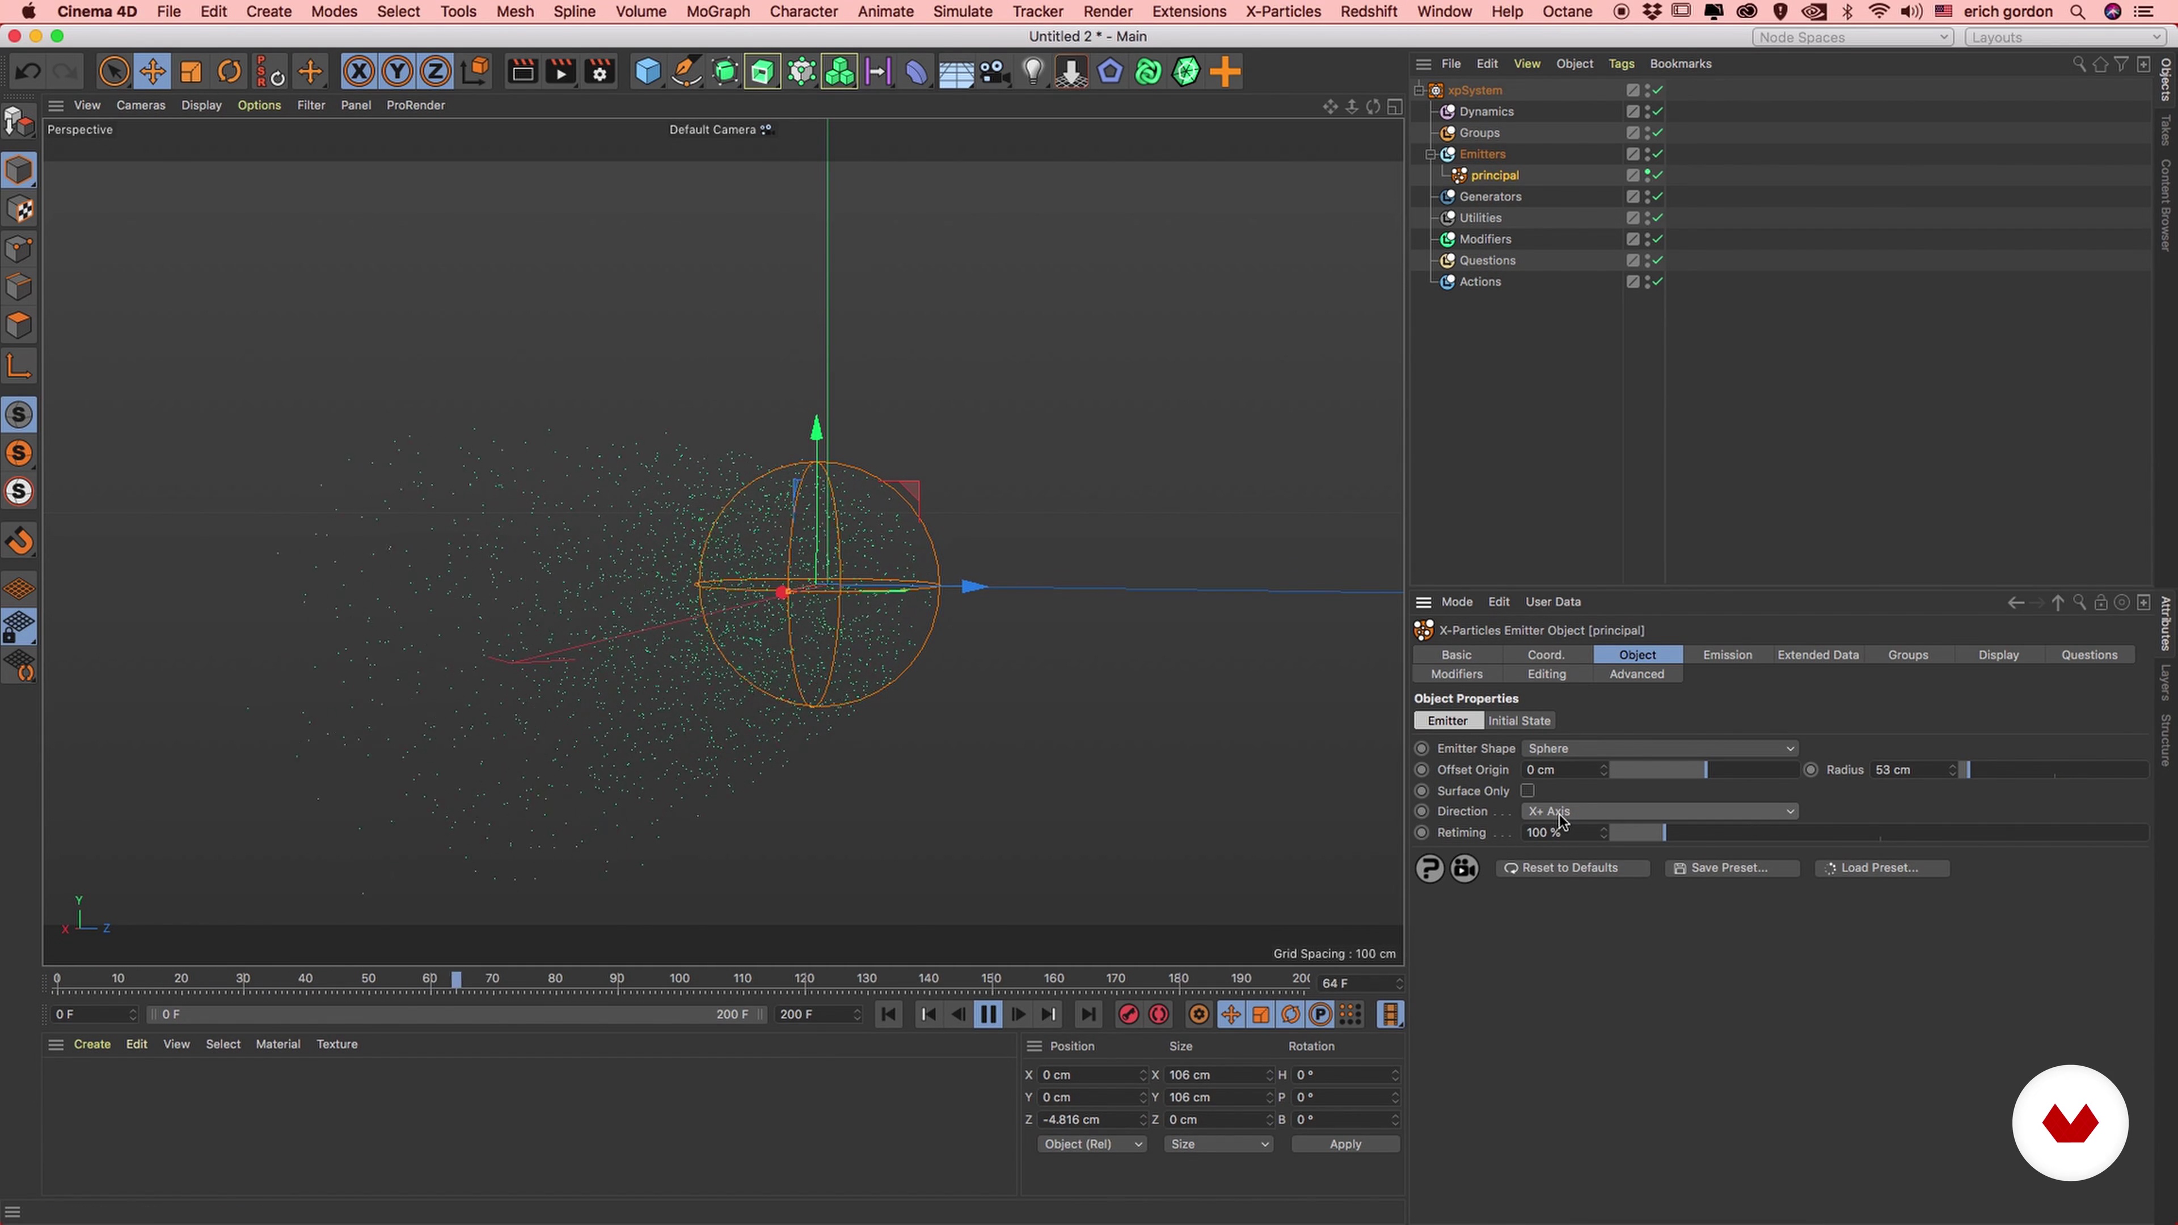Open the Deformer bend icon
Screen dimensions: 2178x1225
coord(917,72)
